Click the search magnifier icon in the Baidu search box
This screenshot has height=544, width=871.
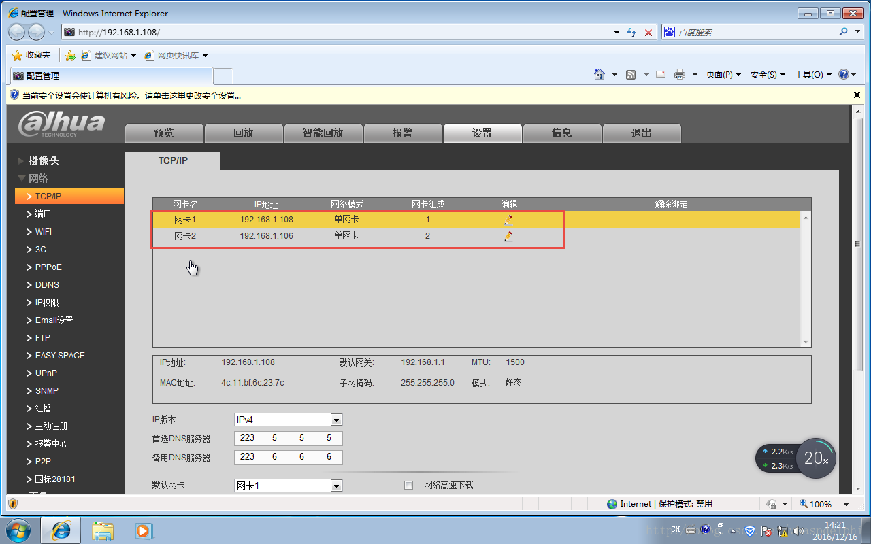click(x=844, y=32)
